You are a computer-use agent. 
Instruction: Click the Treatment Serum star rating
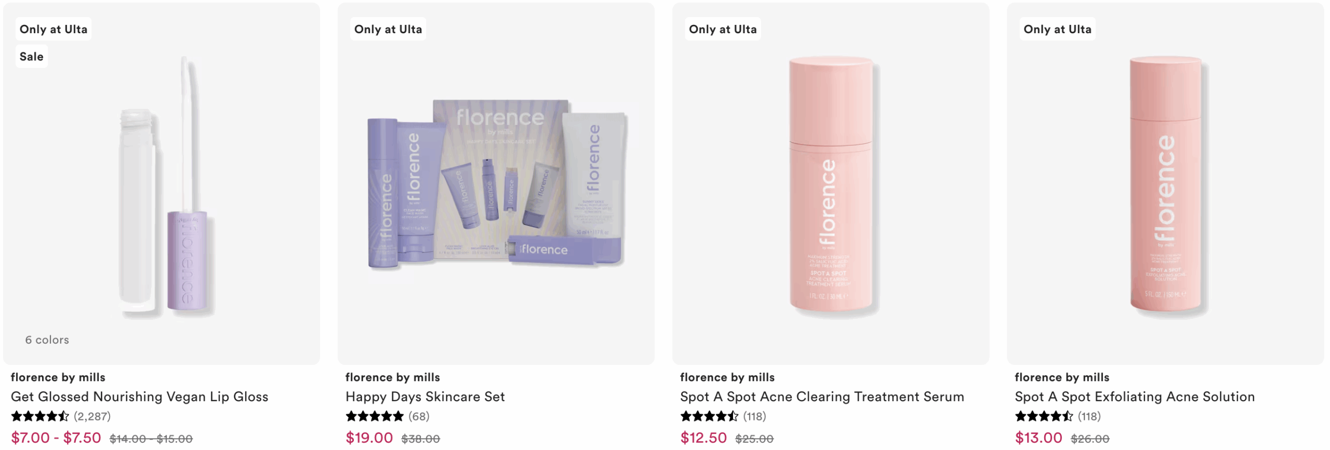[x=709, y=416]
